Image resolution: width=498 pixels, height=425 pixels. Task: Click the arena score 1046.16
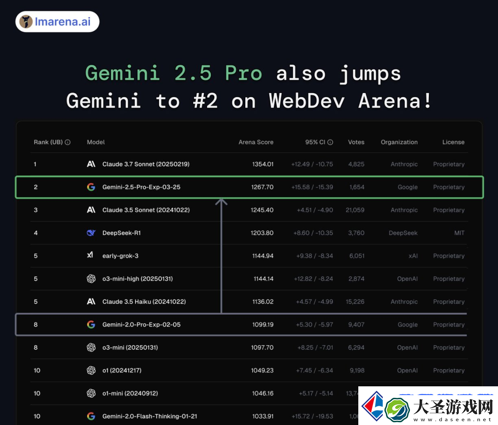[x=263, y=393]
